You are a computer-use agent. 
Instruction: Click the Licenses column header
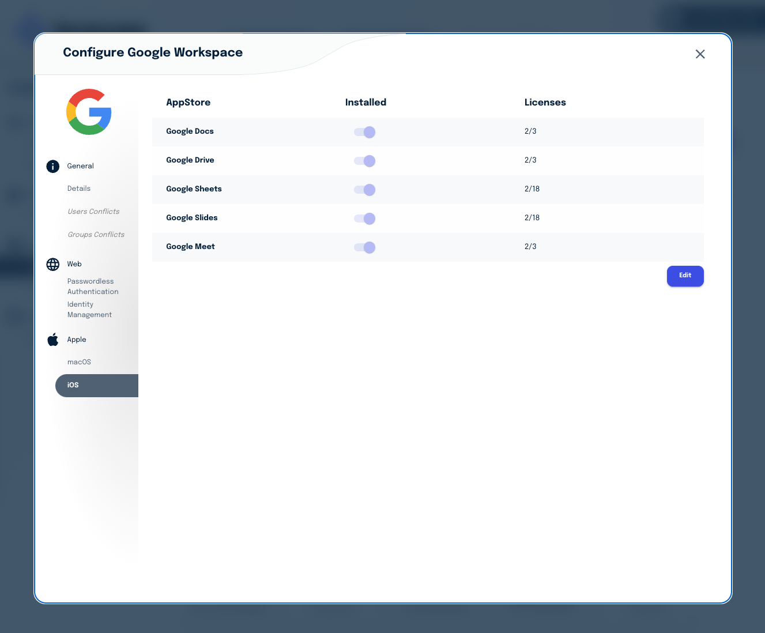(545, 103)
